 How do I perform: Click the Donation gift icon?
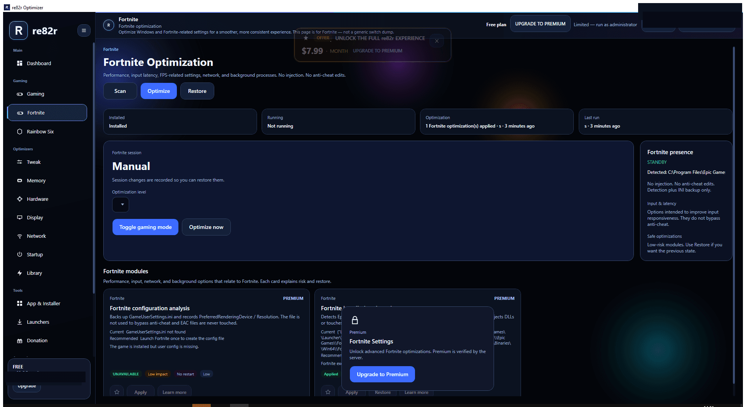pyautogui.click(x=20, y=341)
